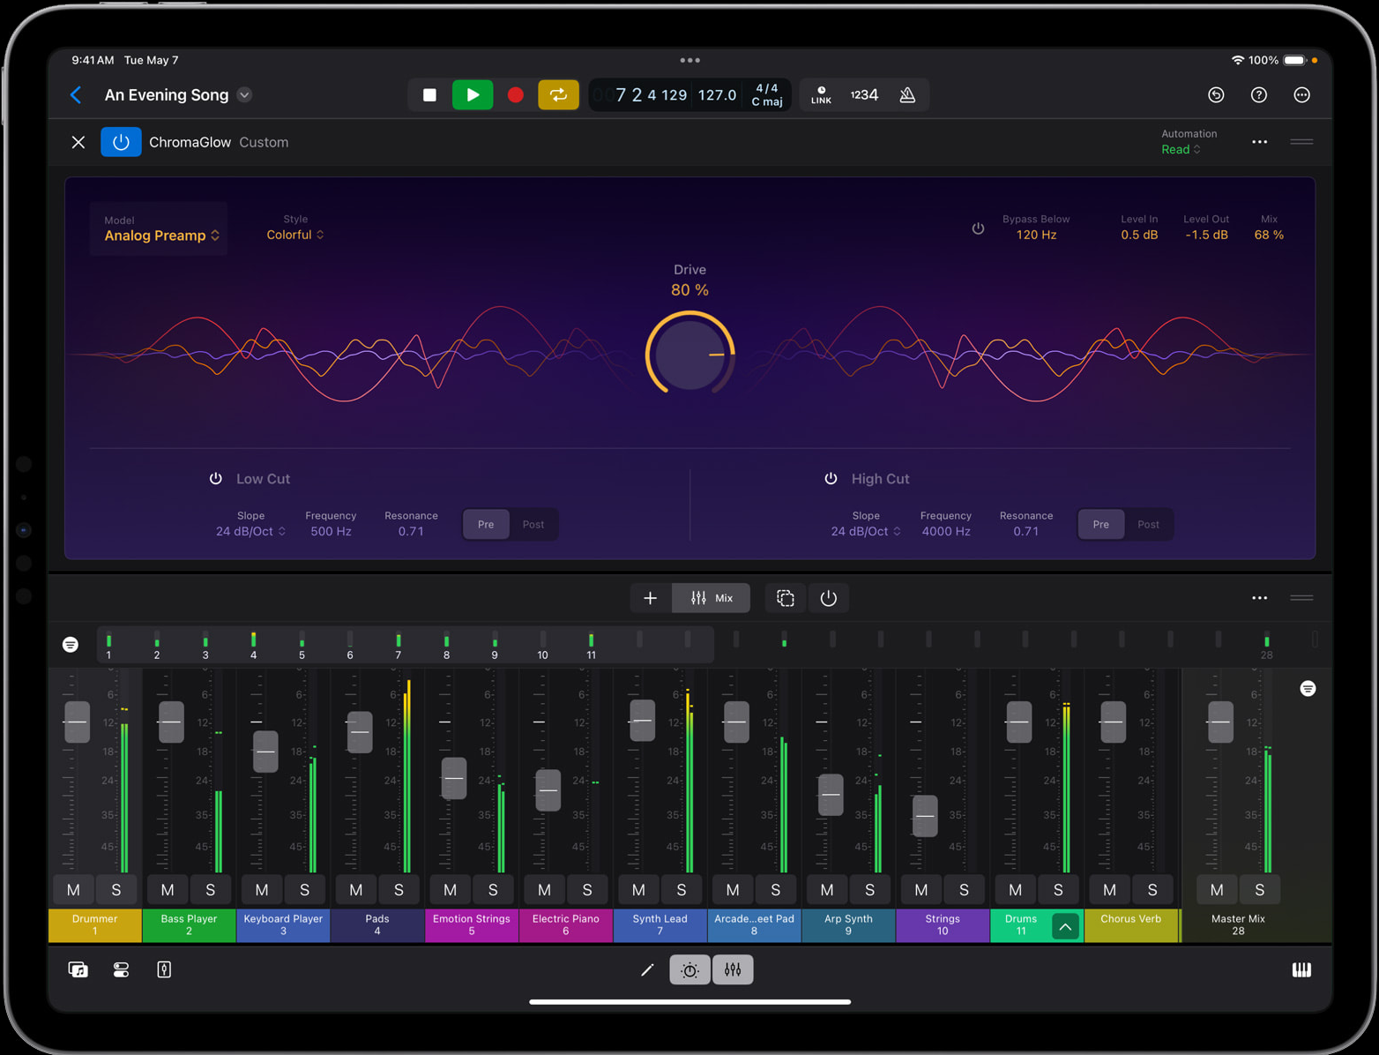Open the Model dropdown showing Analog Preamp

pos(159,235)
